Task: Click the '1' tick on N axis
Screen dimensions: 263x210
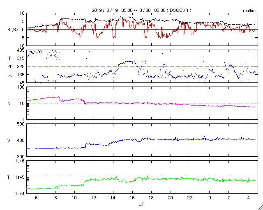Action: (x=23, y=120)
